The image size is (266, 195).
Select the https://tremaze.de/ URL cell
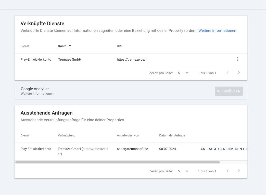(x=131, y=60)
